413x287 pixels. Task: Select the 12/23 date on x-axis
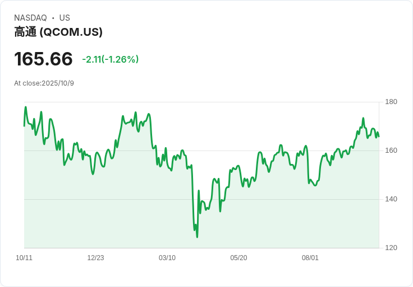[x=95, y=258]
